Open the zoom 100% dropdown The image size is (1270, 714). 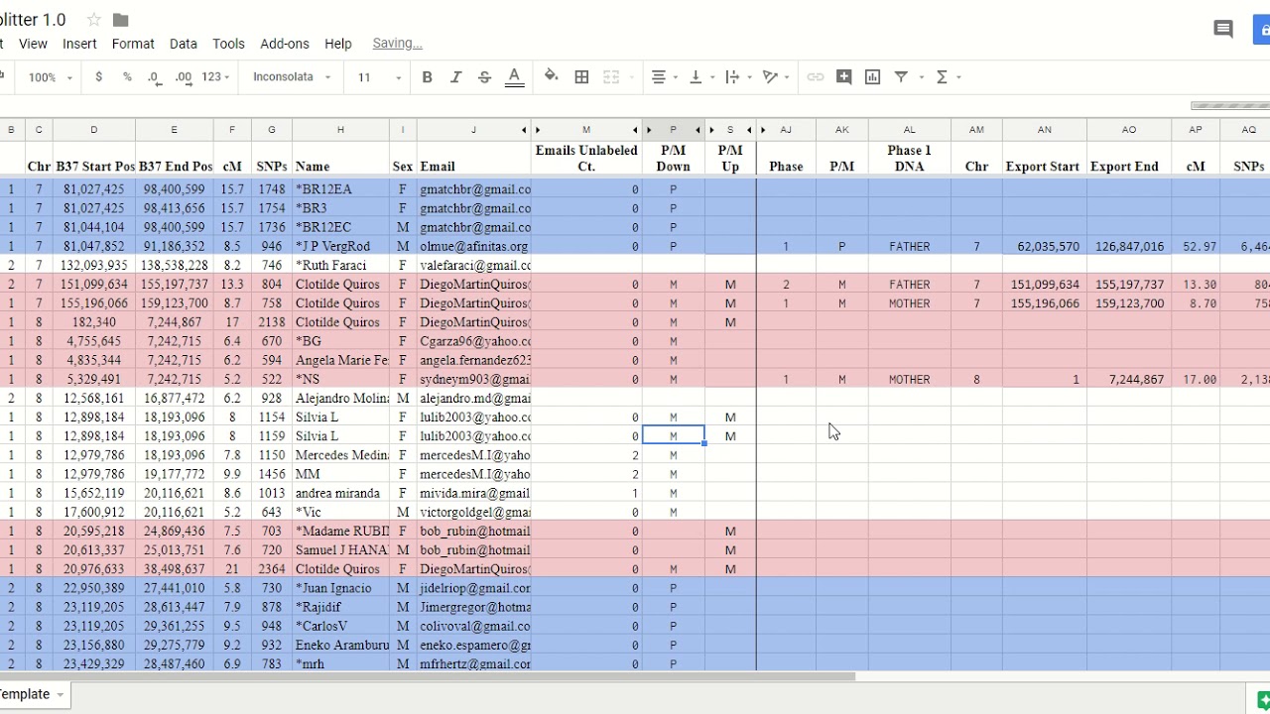51,76
